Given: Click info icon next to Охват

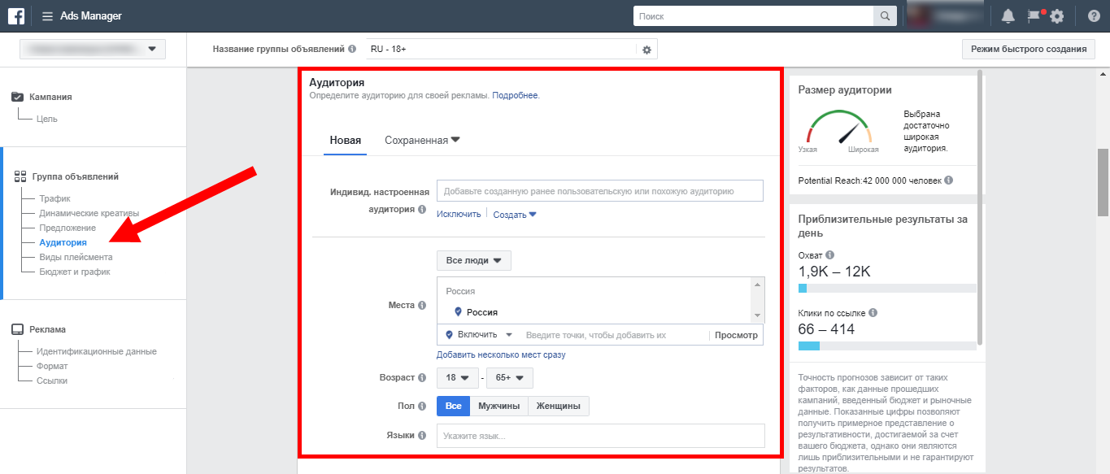Looking at the screenshot, I should tap(830, 254).
